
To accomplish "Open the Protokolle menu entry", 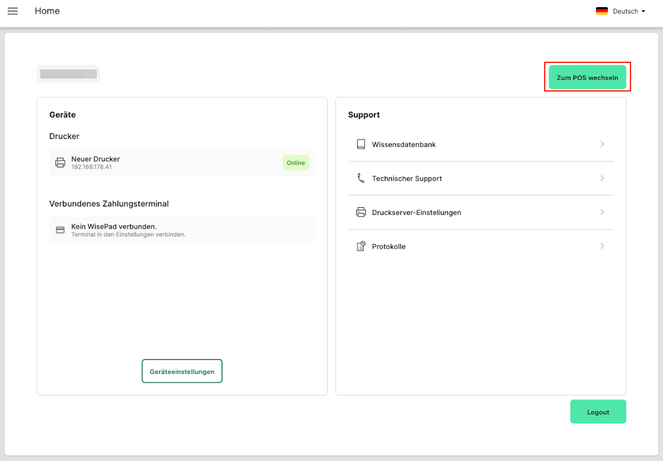I will 389,247.
